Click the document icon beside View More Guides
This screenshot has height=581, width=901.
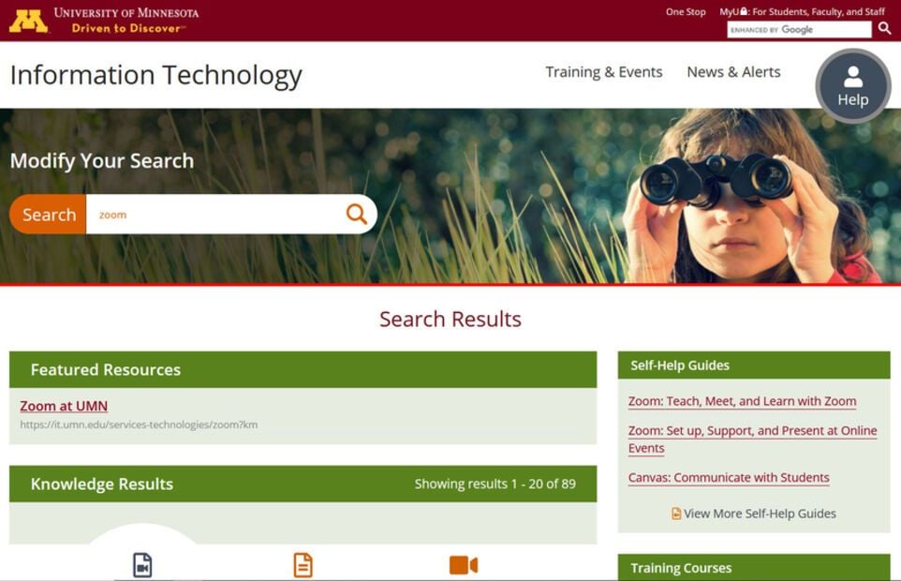(x=676, y=514)
